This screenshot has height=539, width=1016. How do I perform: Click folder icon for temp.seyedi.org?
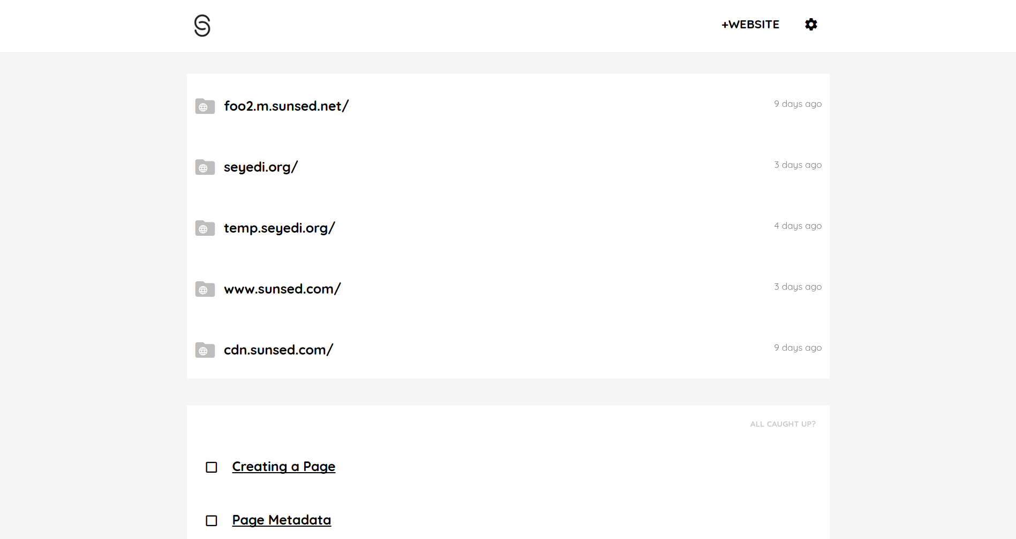click(x=205, y=228)
